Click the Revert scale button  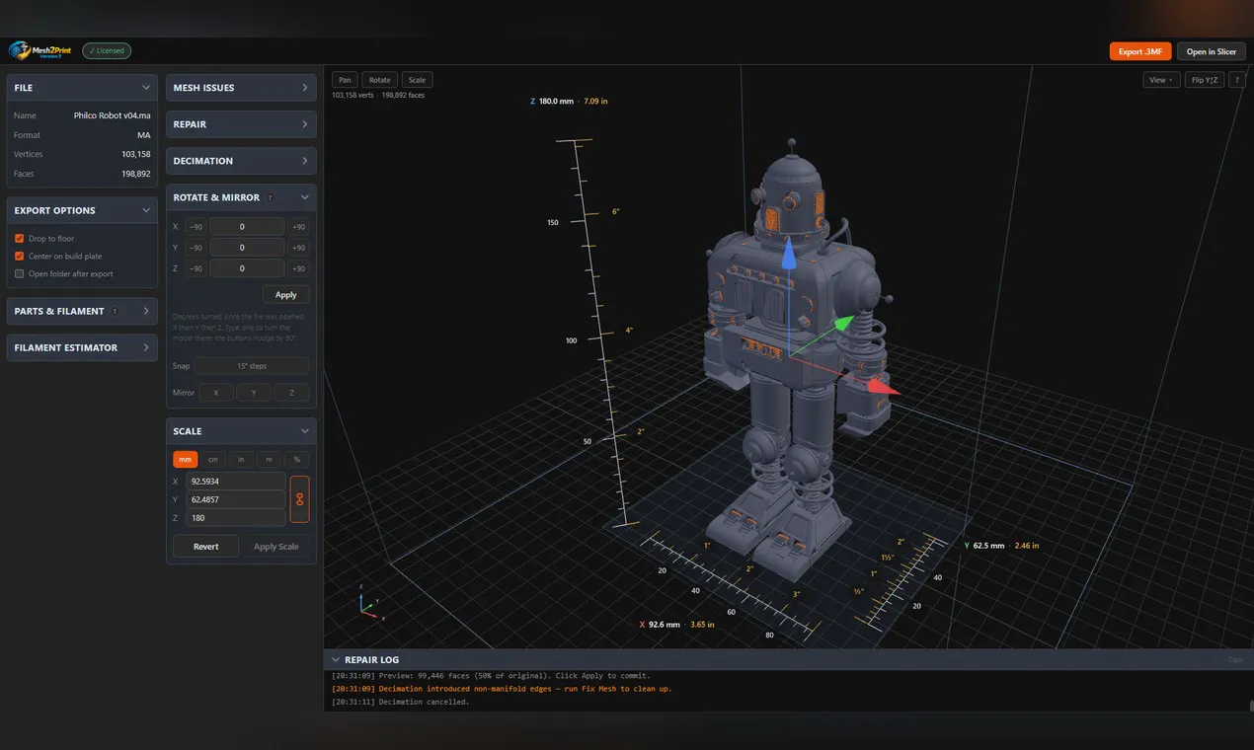(205, 547)
